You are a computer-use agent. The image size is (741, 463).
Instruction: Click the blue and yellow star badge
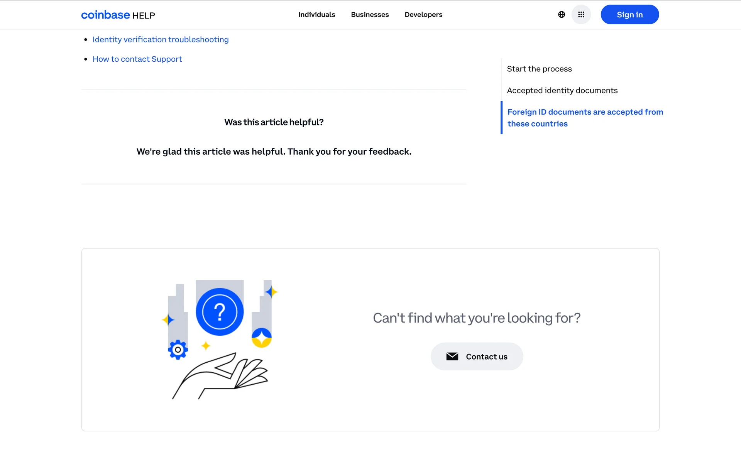coord(262,338)
